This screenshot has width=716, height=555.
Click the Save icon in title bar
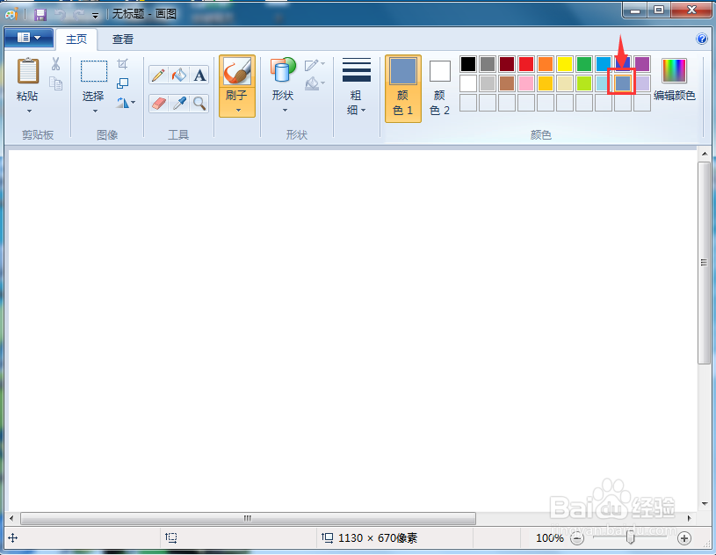40,15
